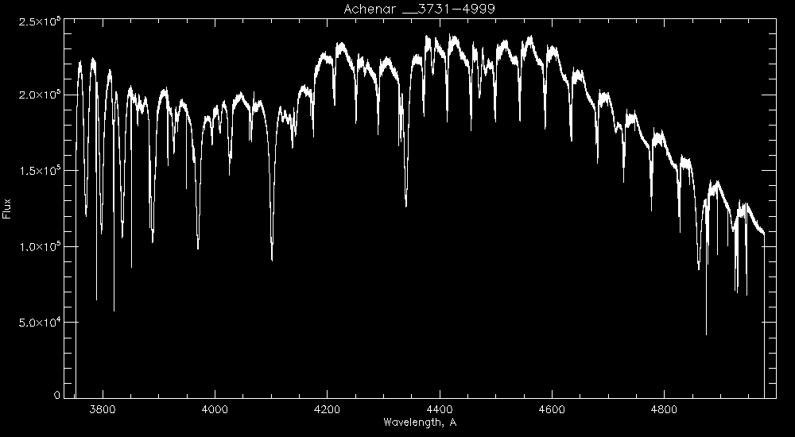795x437 pixels.
Task: Click the 1.0×10⁵ flux tick label
Action: click(x=39, y=247)
